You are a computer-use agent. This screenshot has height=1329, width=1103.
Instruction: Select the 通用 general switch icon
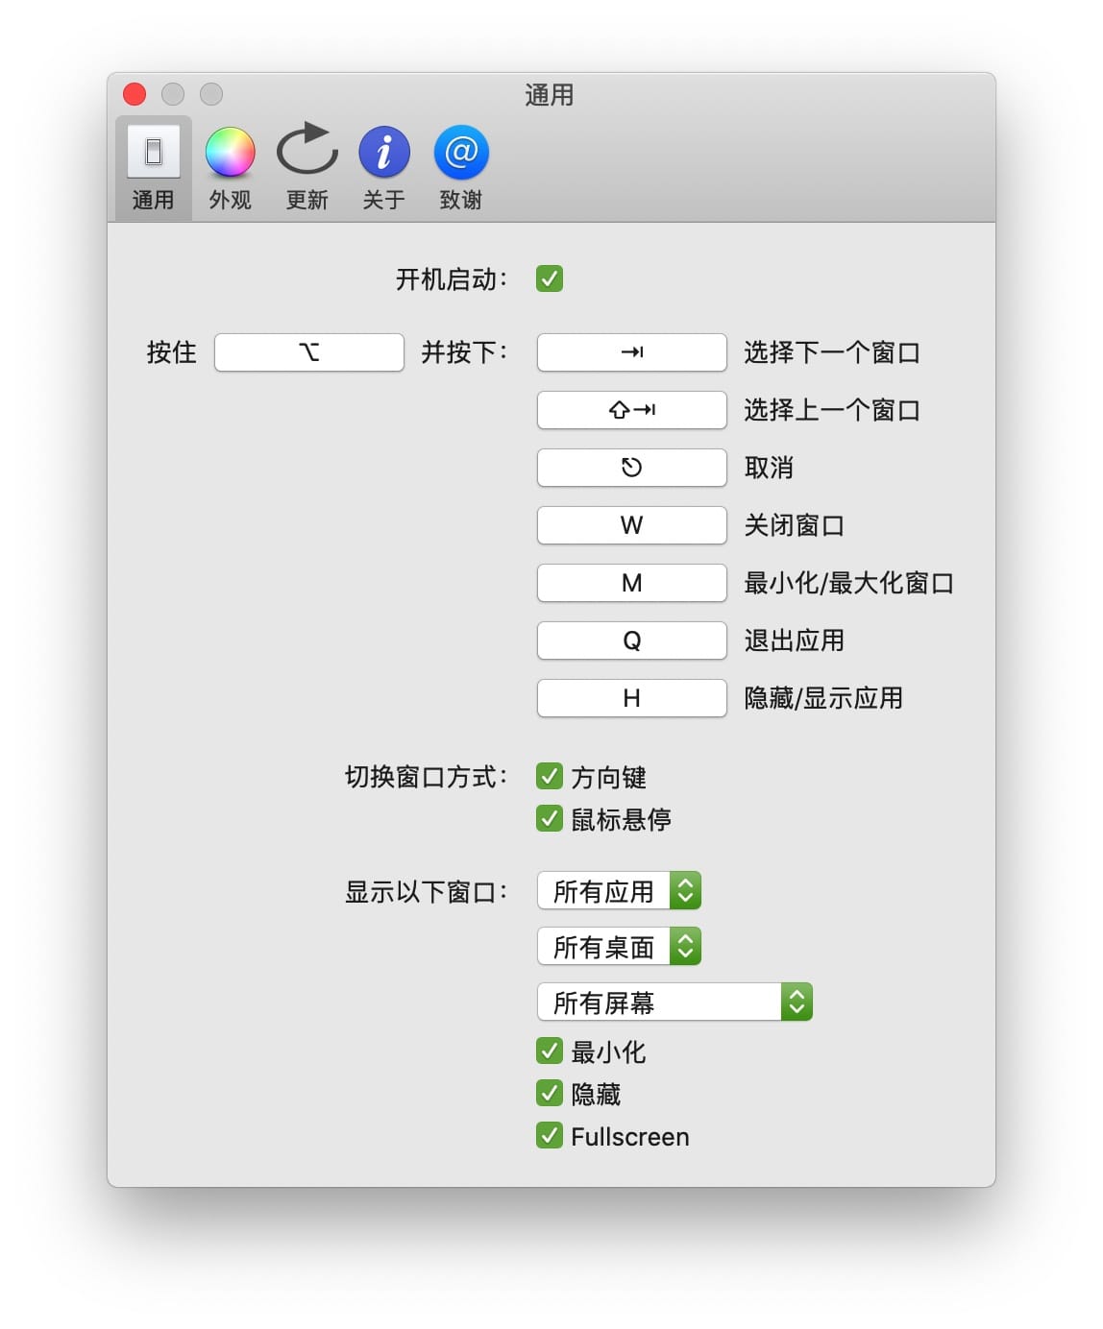click(154, 154)
